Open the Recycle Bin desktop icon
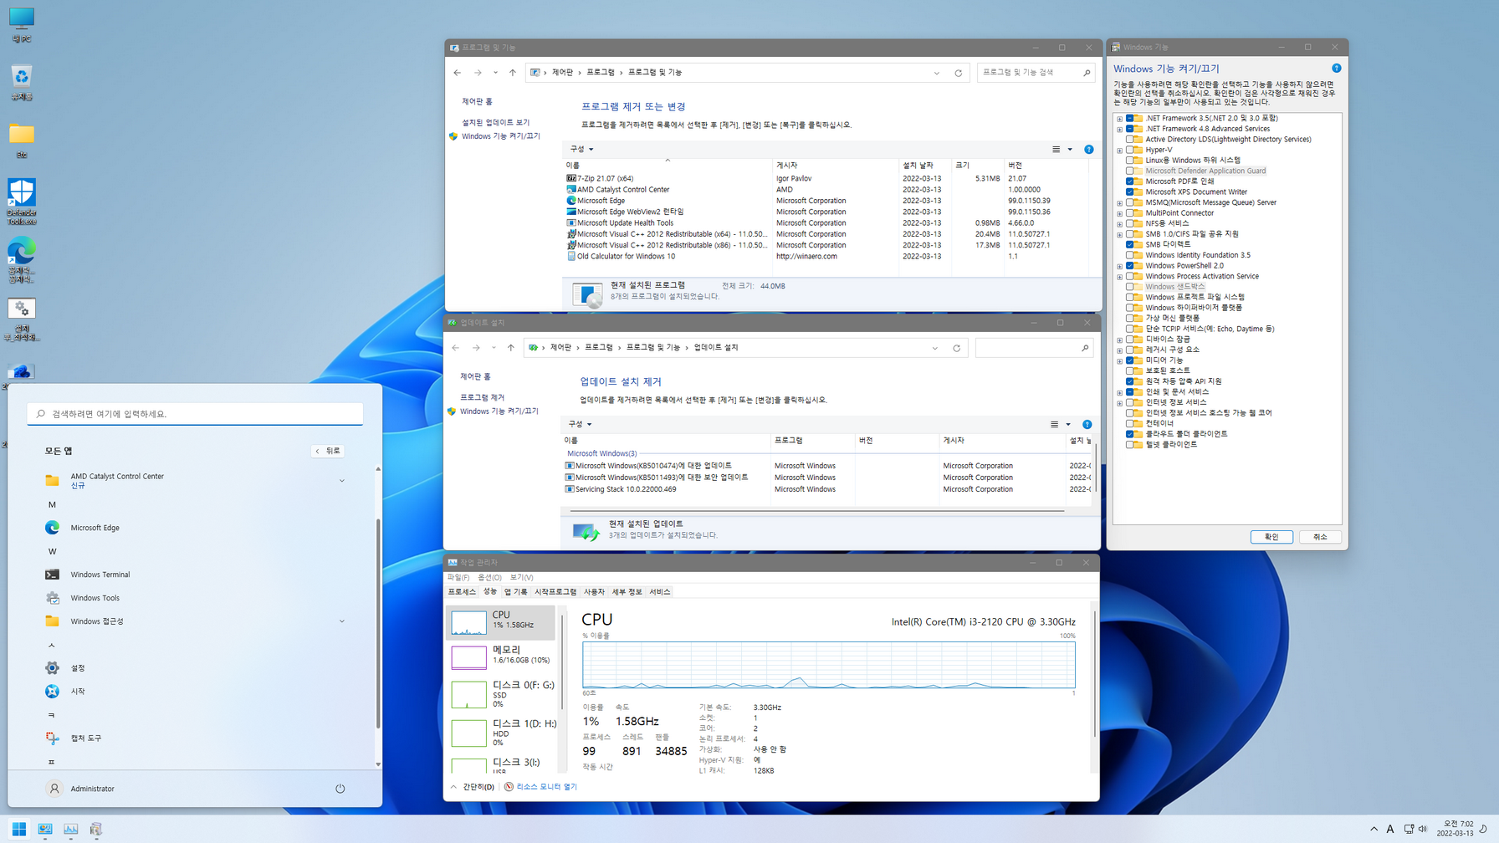 [21, 82]
